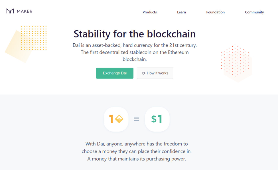Click the yellow dotted square graphic
Viewport: 278px width, 170px height.
(x=34, y=38)
